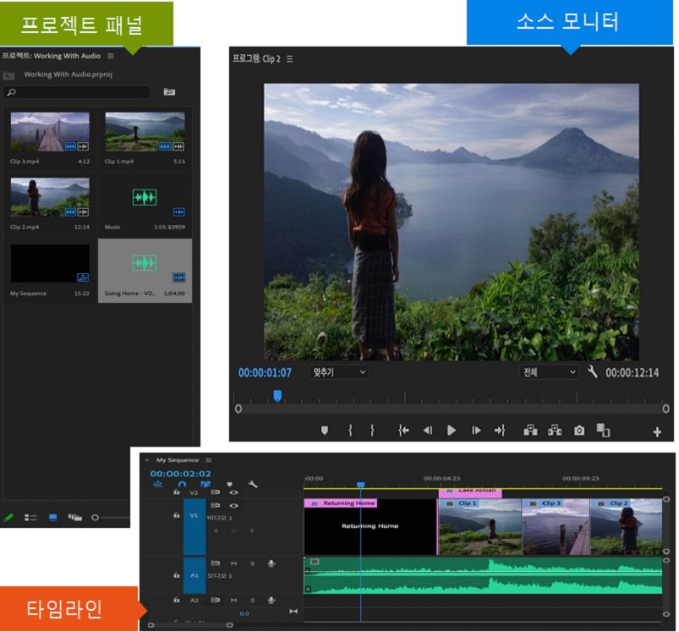Go to Out point in monitor

[500, 430]
